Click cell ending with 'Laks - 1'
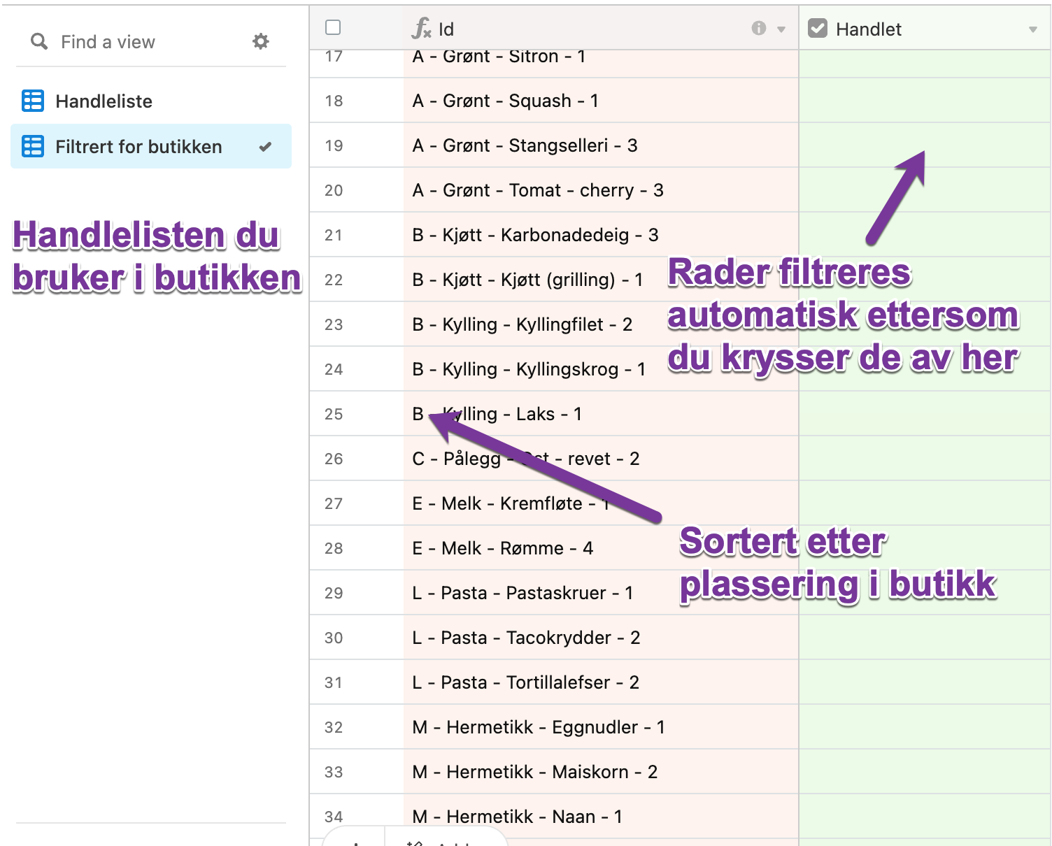The width and height of the screenshot is (1052, 846). 601,414
